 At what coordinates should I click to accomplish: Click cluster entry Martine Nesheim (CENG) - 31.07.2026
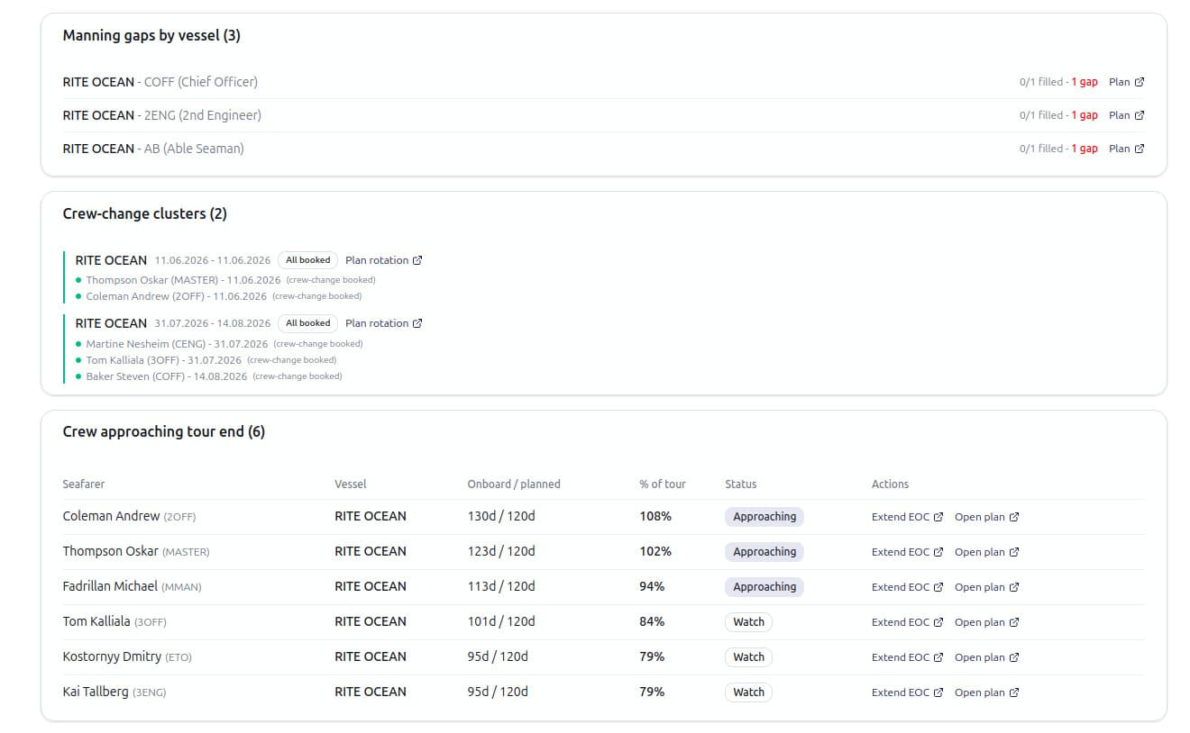click(x=177, y=344)
